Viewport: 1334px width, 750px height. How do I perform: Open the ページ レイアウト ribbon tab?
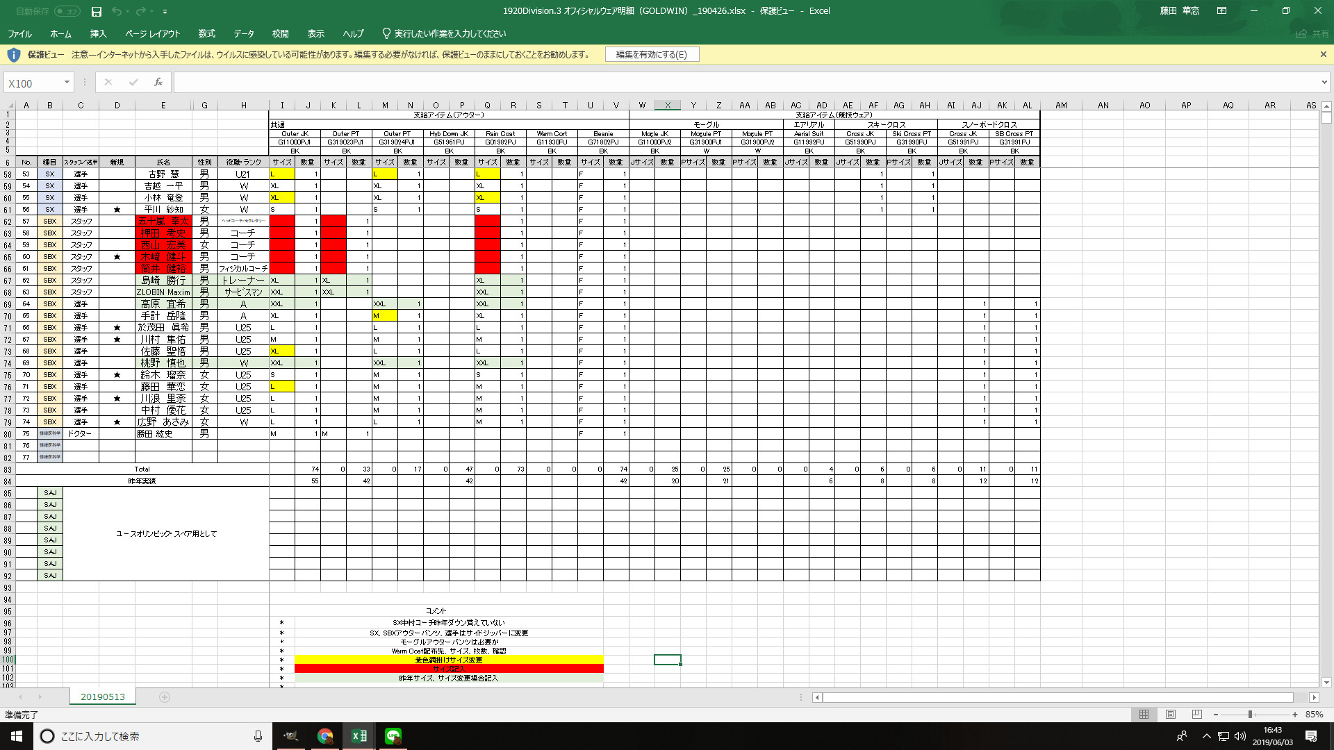pyautogui.click(x=152, y=33)
